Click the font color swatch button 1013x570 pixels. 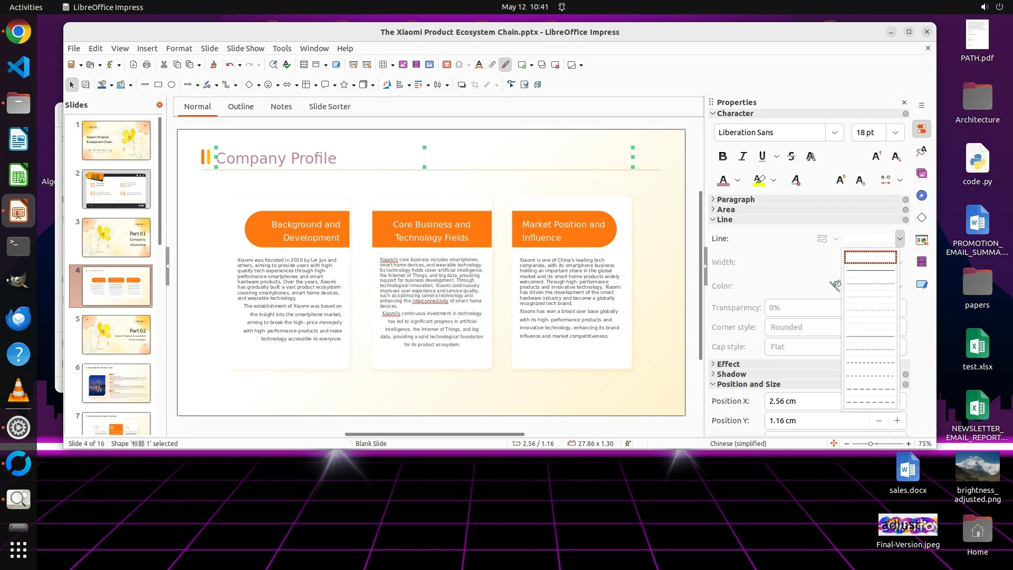pos(723,180)
